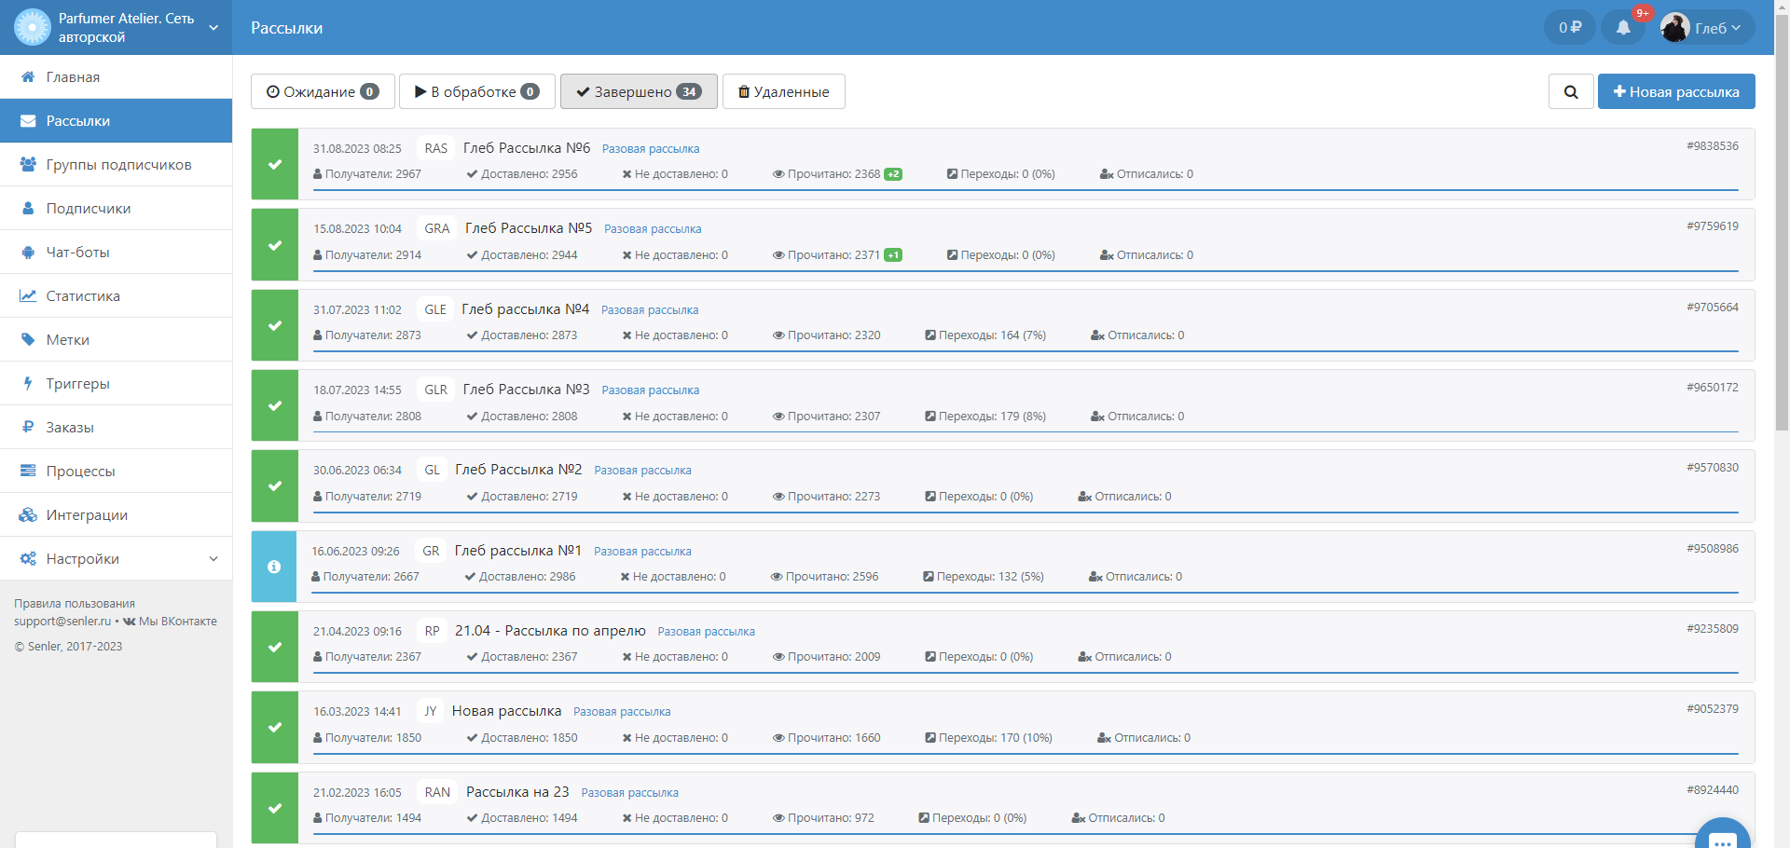Viewport: 1790px width, 848px height.
Task: Open Глеб рассылка №4 title
Action: 526,309
